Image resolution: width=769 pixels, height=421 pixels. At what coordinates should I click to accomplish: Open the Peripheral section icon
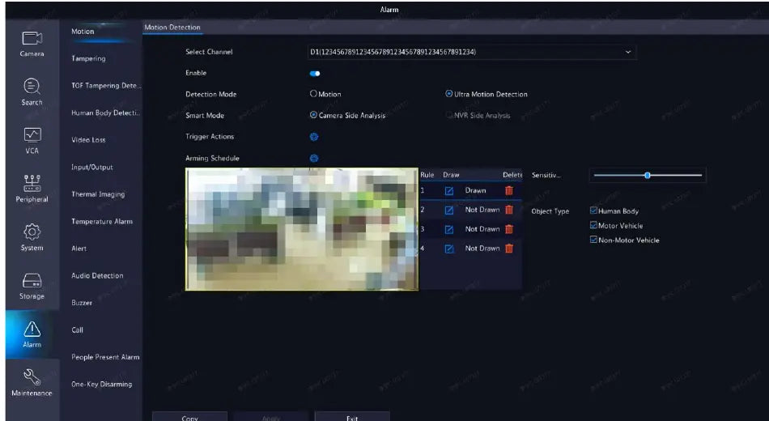32,183
